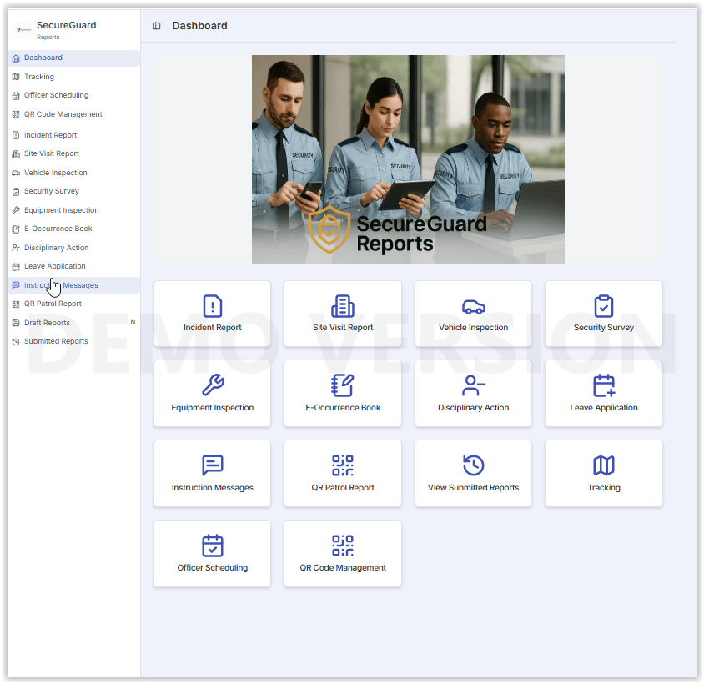Screen dimensions: 704x684
Task: Click the Incident Report card icon
Action: [x=213, y=306]
